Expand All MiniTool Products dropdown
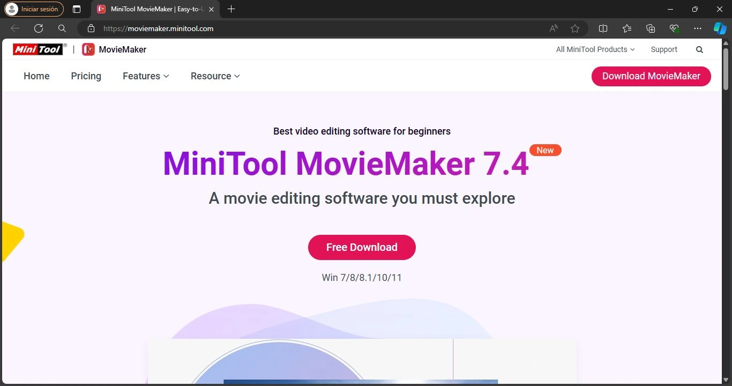 coord(595,49)
